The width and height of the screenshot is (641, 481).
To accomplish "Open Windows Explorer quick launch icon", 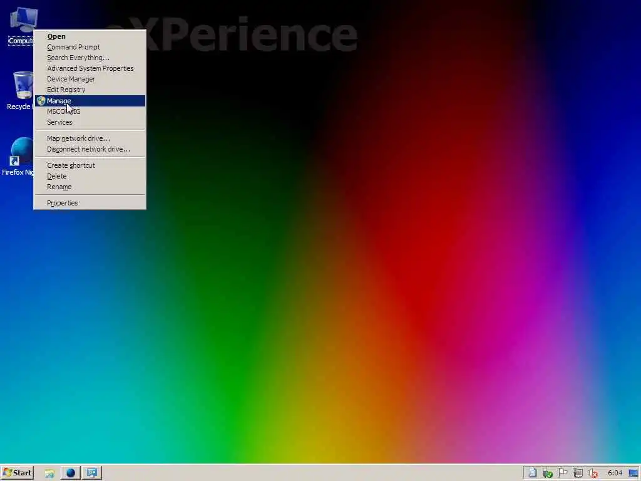I will point(49,473).
